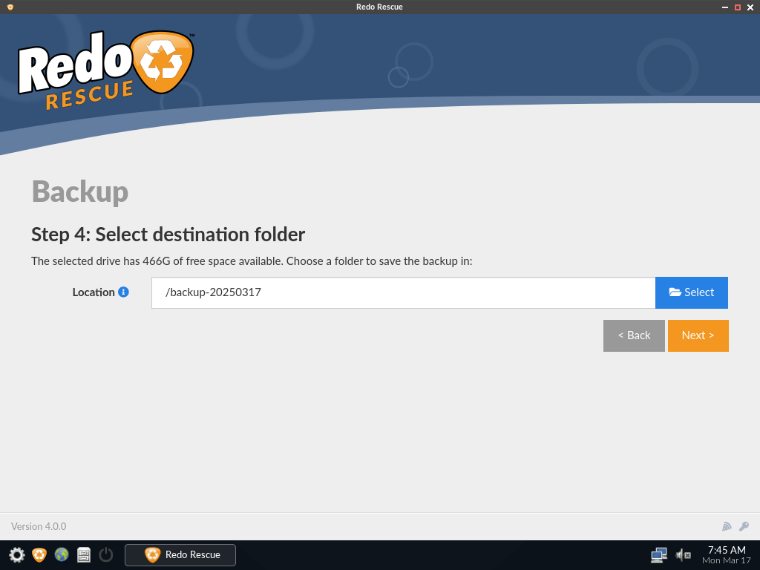Open the settings gear in taskbar
Image resolution: width=760 pixels, height=570 pixels.
click(17, 554)
